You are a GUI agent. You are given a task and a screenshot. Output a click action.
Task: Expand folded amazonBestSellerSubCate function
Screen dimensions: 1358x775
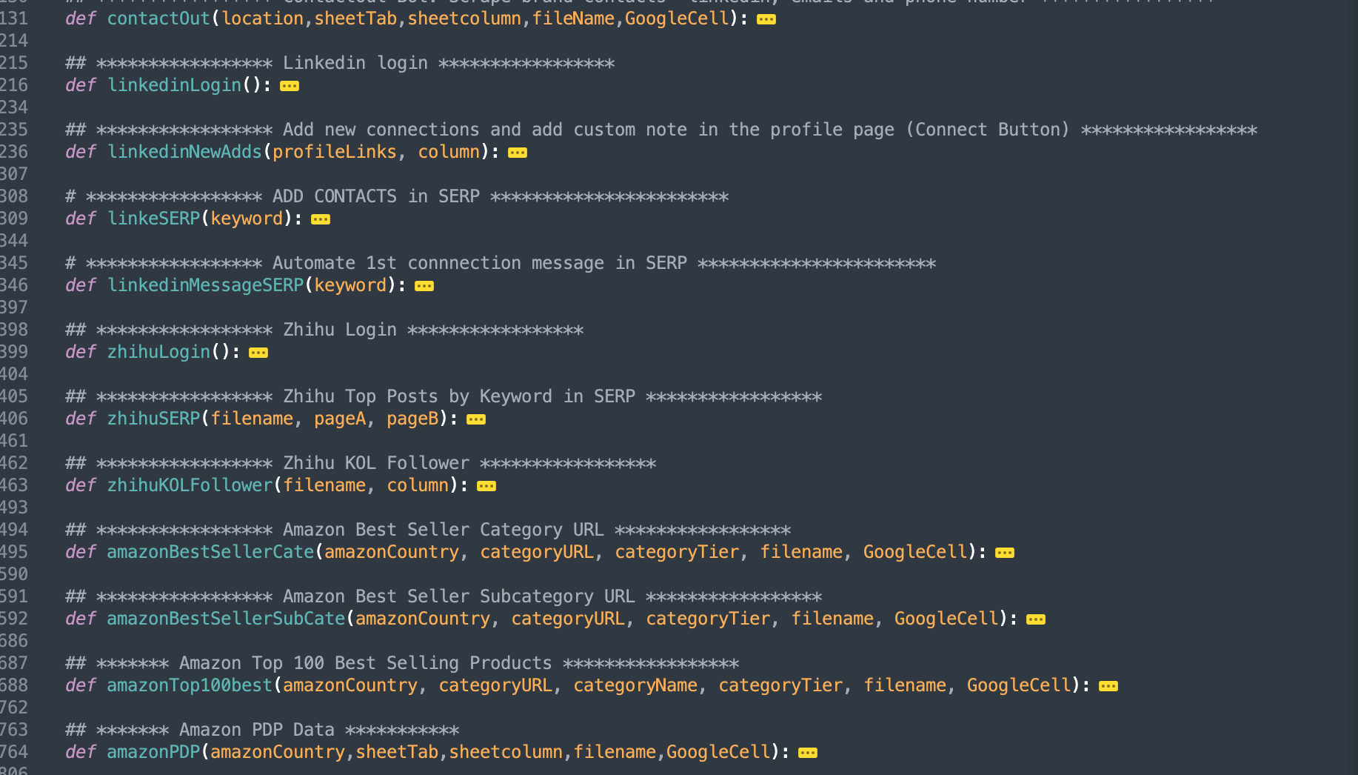tap(1036, 619)
